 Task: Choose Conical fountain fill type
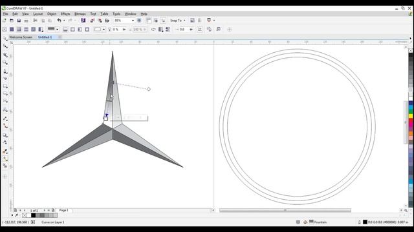click(x=80, y=30)
